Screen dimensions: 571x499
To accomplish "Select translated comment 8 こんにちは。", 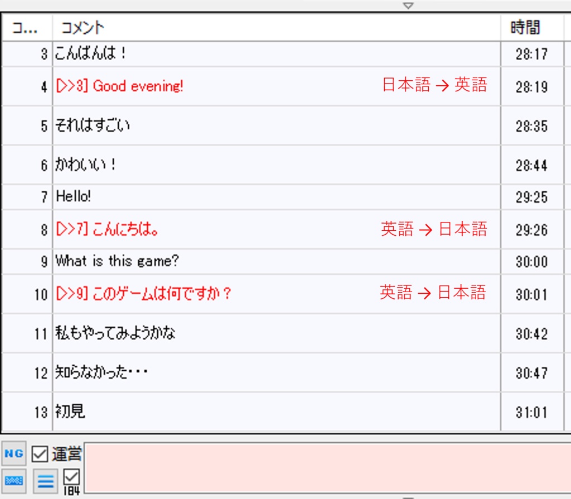I will coord(167,229).
